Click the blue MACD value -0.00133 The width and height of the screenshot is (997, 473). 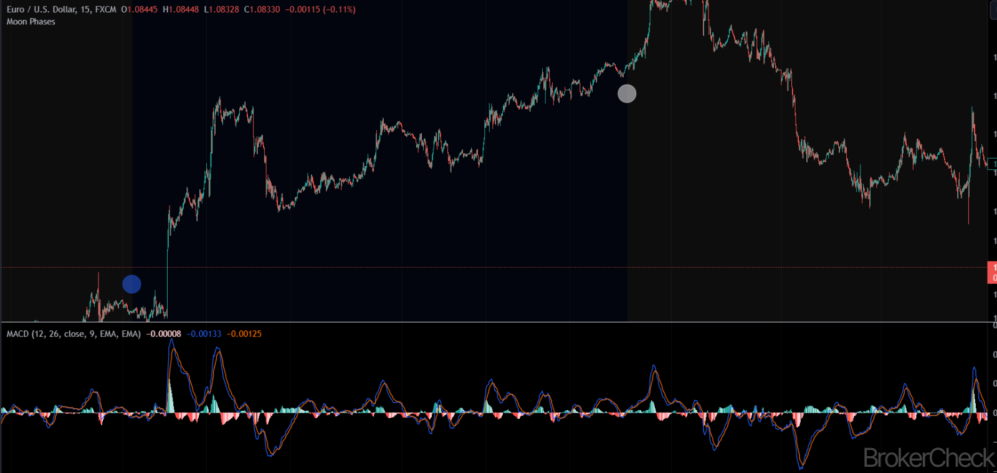(204, 334)
